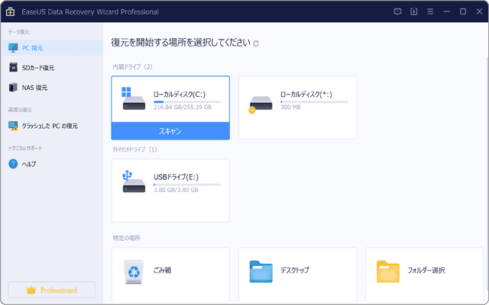The width and height of the screenshot is (489, 305).
Task: Maximize the EaseUS window
Action: (x=463, y=12)
